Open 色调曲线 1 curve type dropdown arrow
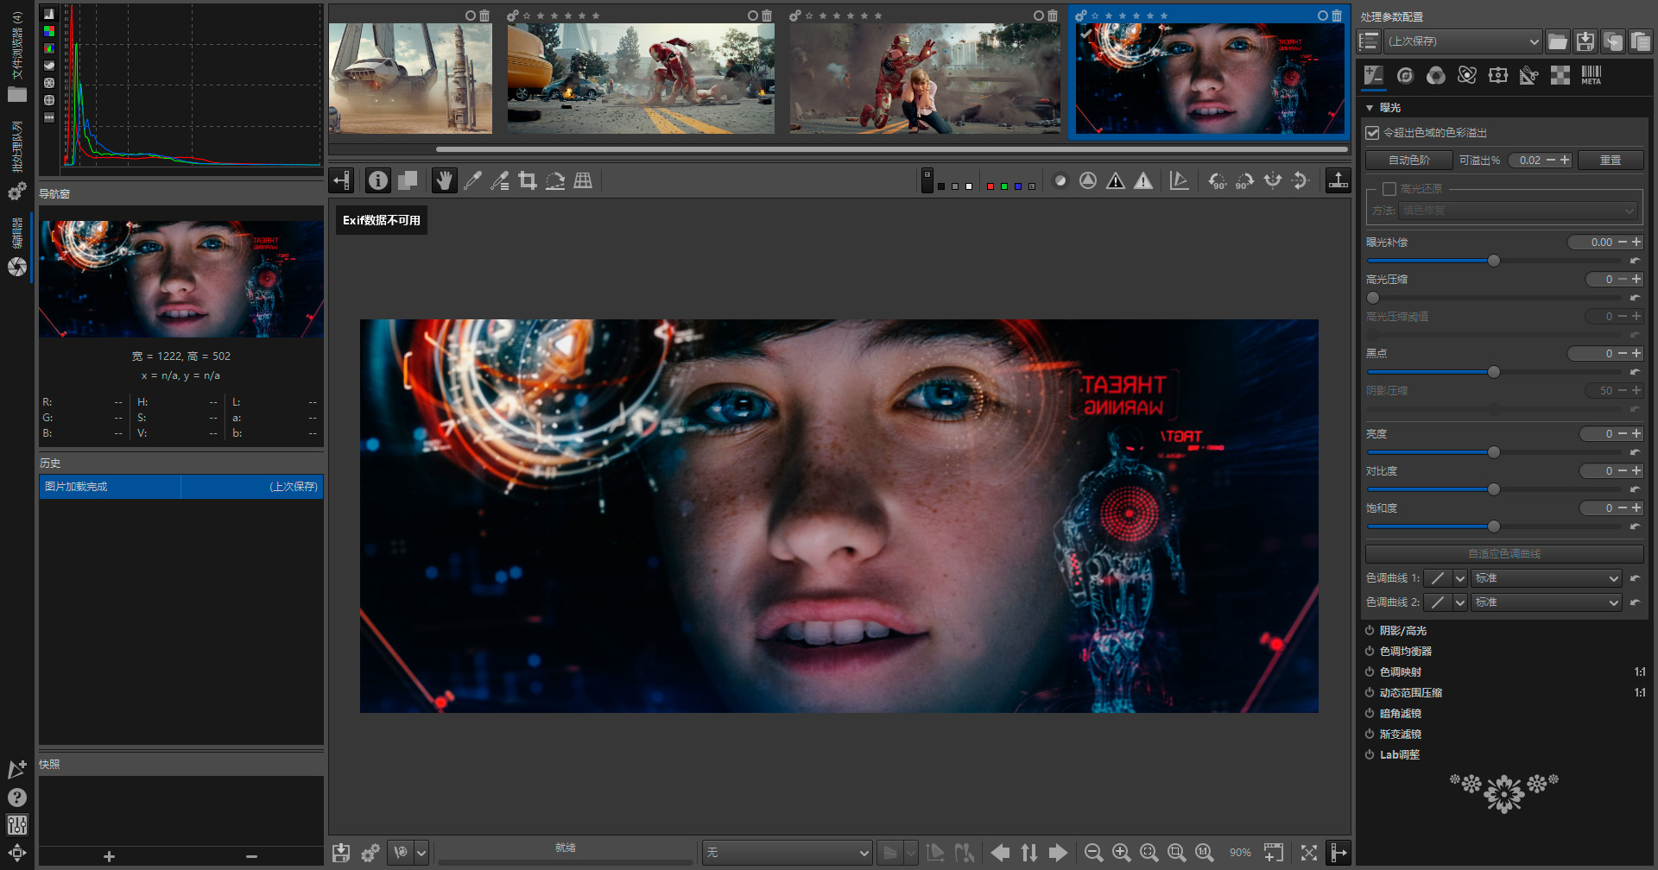Image resolution: width=1658 pixels, height=870 pixels. tap(1460, 578)
